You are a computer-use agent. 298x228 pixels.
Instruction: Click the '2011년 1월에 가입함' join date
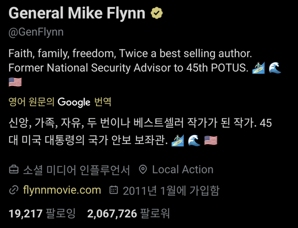tap(170, 190)
